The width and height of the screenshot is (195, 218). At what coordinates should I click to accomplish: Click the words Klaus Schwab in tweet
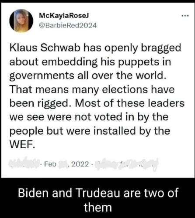pos(45,48)
